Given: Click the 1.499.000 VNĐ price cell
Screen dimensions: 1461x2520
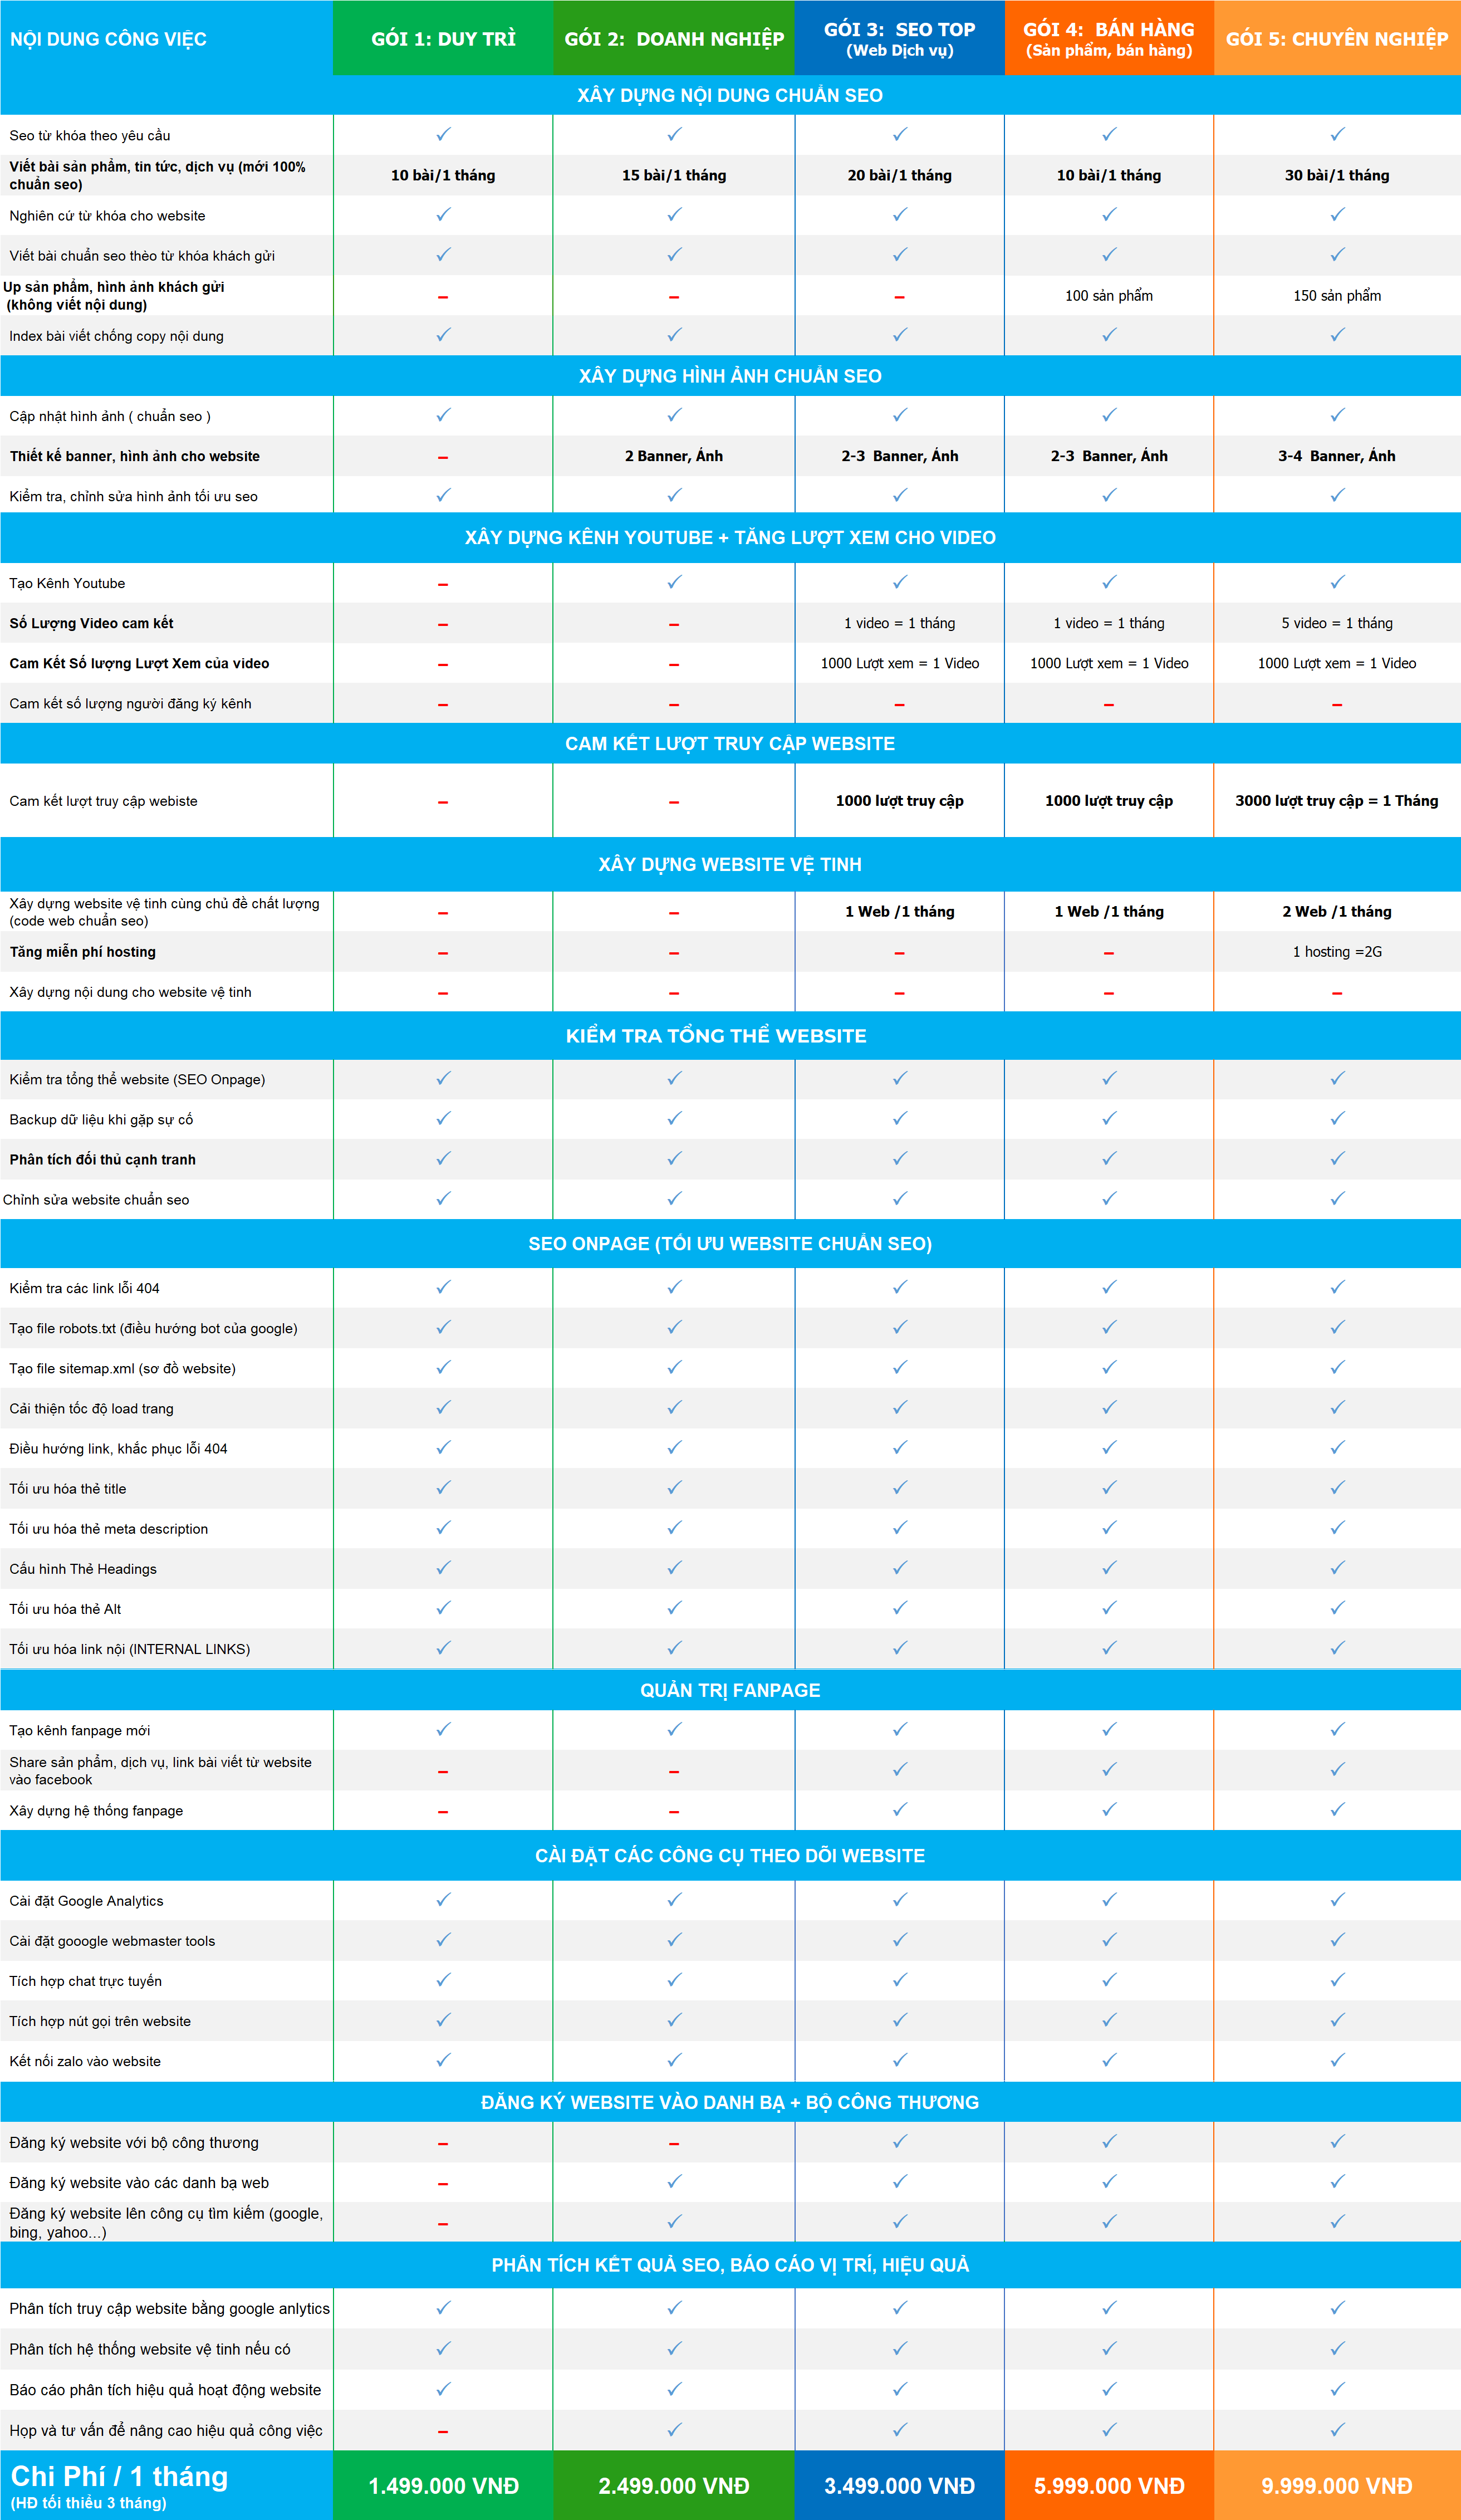Looking at the screenshot, I should pos(443,2485).
